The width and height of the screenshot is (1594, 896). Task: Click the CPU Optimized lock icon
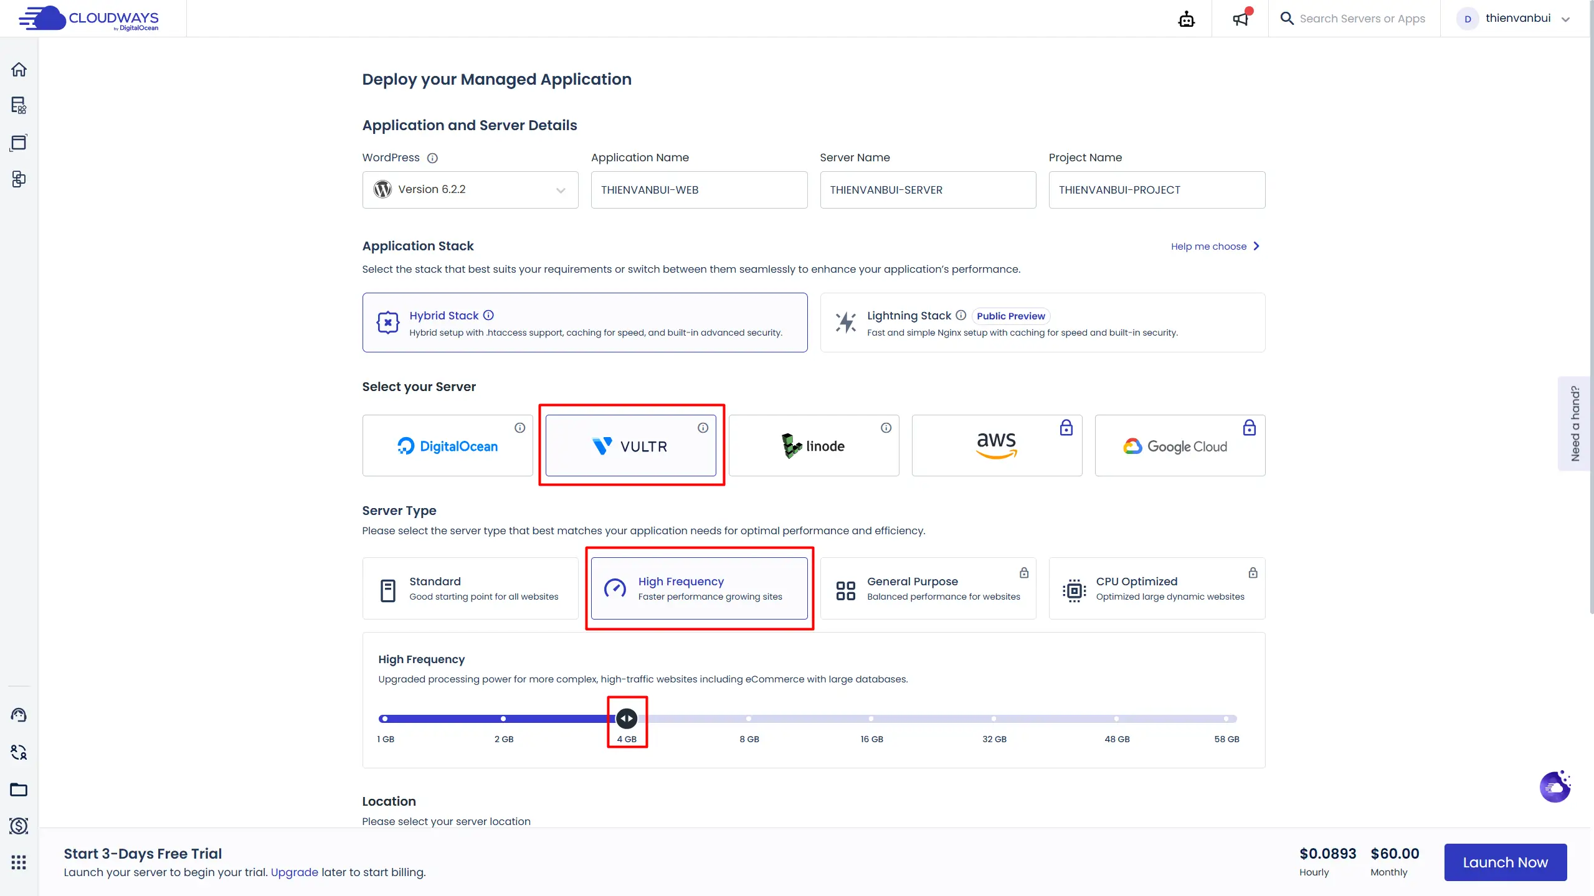(x=1253, y=572)
